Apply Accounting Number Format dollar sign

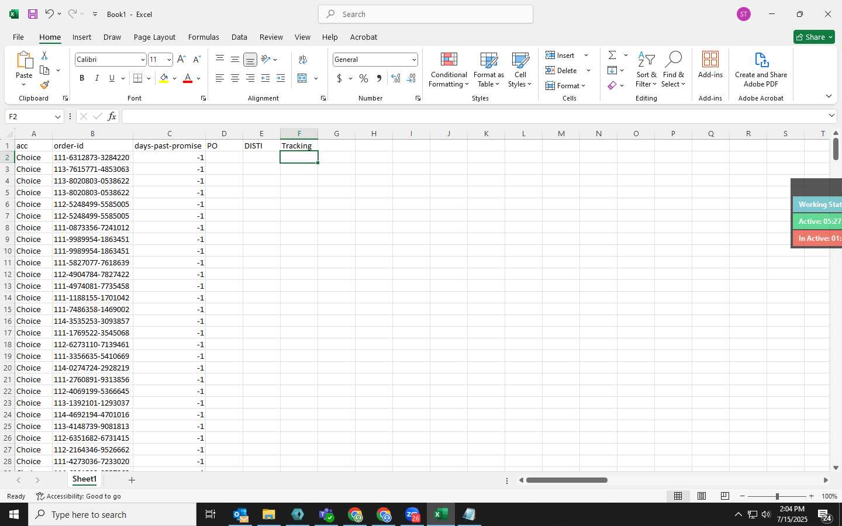(x=339, y=78)
